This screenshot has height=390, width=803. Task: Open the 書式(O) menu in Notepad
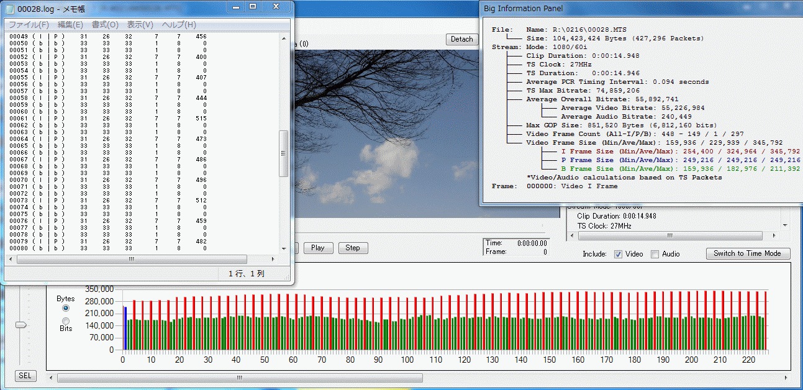click(105, 25)
